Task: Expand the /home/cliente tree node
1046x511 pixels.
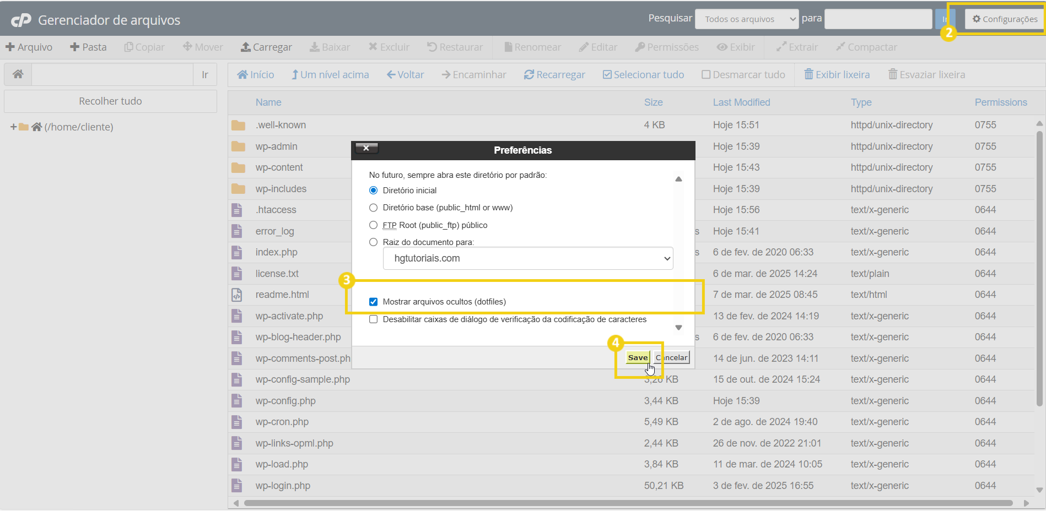Action: (13, 127)
